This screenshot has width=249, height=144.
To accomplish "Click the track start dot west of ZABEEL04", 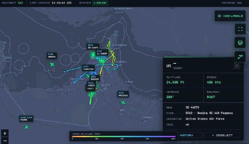I will coord(64,72).
